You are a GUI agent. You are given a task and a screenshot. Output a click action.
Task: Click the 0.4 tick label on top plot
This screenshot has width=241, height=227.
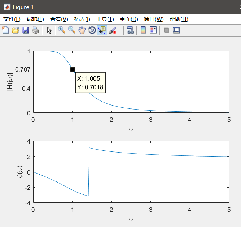pyautogui.click(x=26, y=89)
